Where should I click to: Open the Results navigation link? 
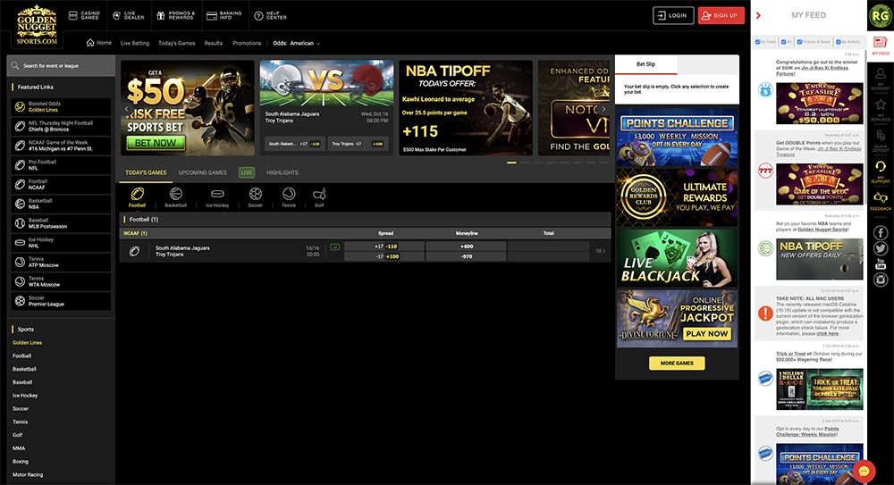tap(214, 43)
